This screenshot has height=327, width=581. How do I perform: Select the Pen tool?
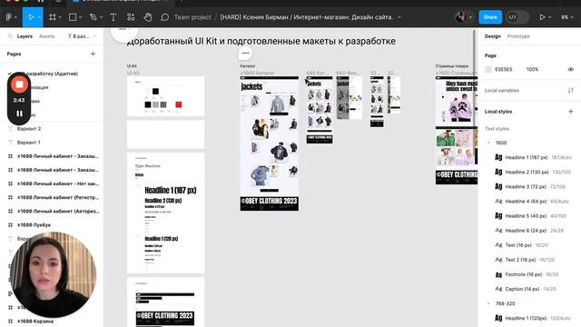(93, 17)
